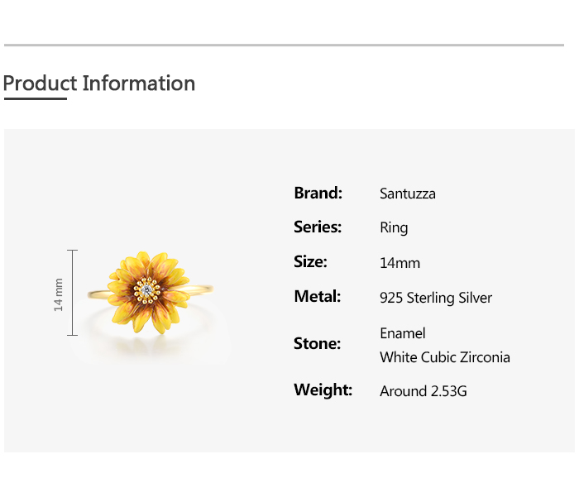
Task: Click the Santuzza brand name
Action: (x=407, y=194)
